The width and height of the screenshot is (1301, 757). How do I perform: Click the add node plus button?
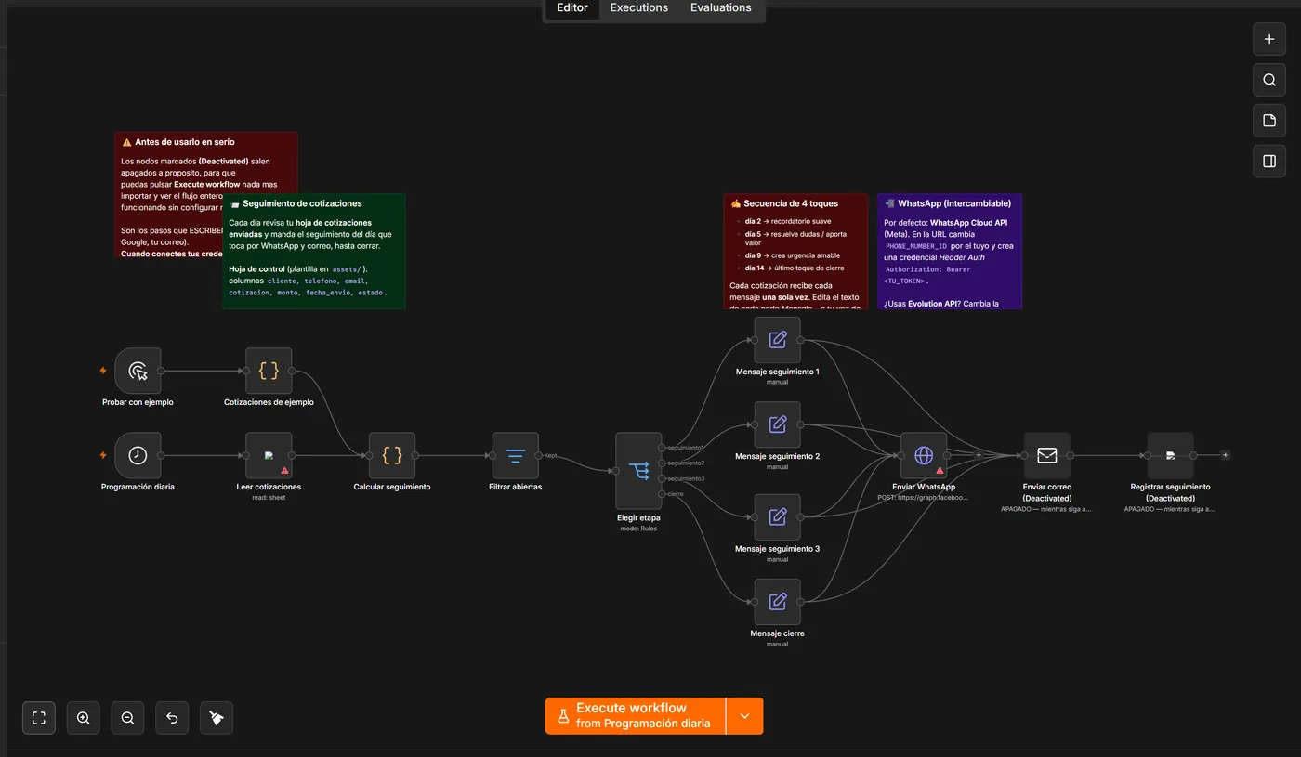click(1269, 39)
